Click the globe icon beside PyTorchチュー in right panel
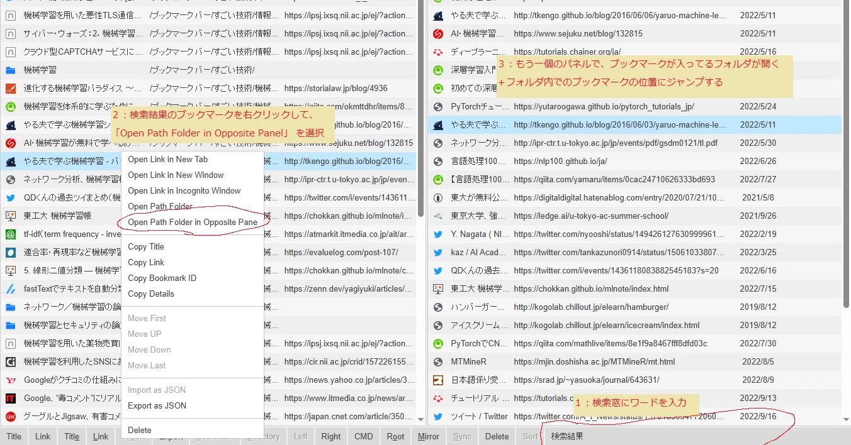Image resolution: width=851 pixels, height=445 pixels. (439, 106)
